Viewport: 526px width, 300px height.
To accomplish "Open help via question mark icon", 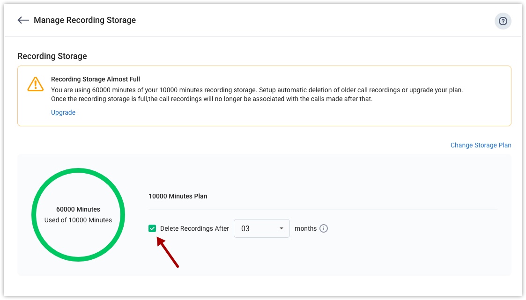I will [x=503, y=21].
